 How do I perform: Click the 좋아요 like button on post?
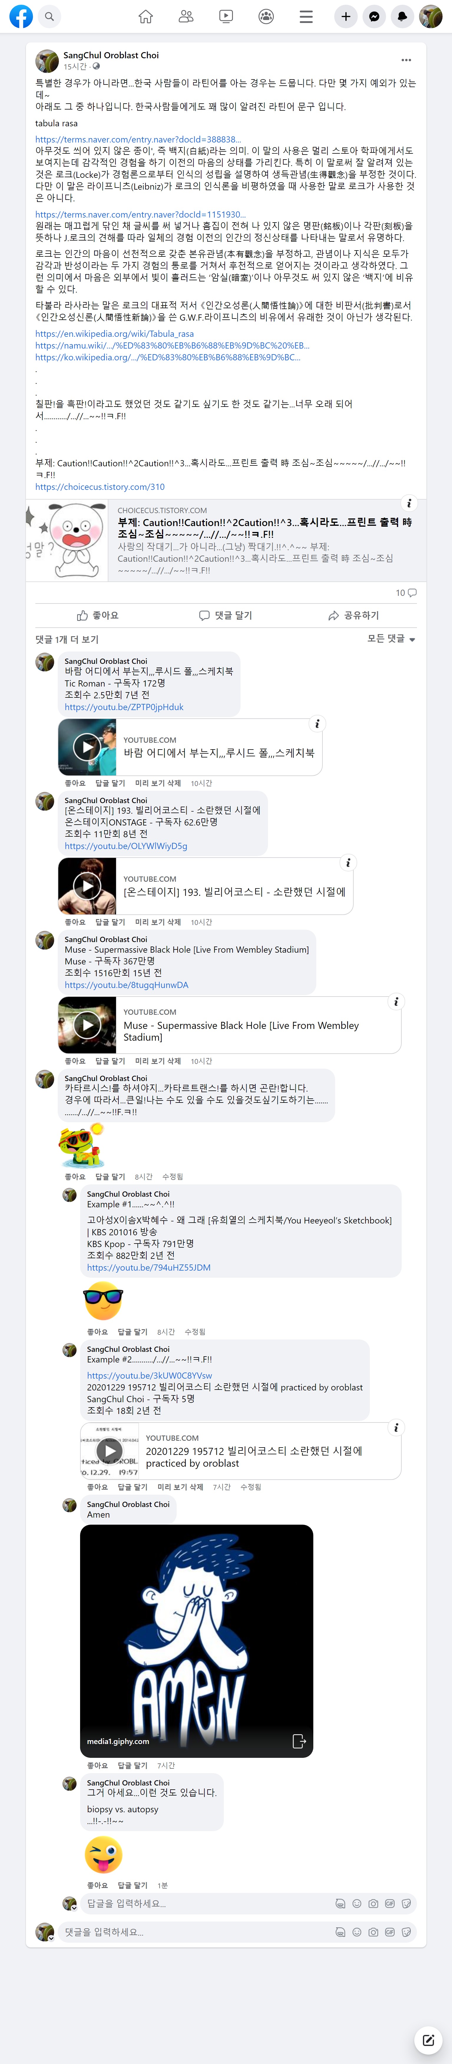tap(98, 615)
